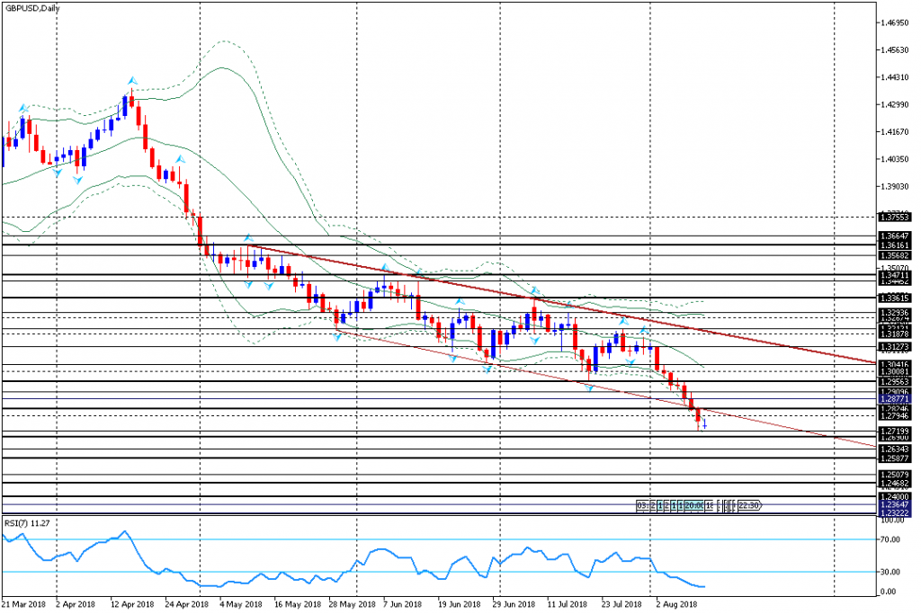921x614 pixels.
Task: Click the latest small blue candlestick
Action: pyautogui.click(x=706, y=423)
